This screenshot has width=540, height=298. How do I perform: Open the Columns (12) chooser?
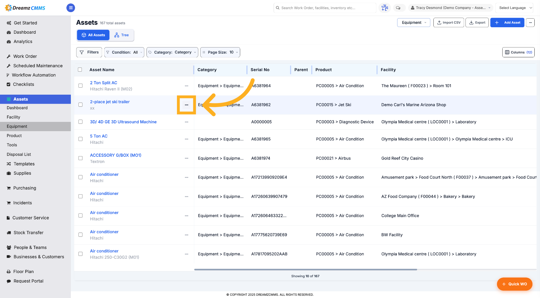pos(518,52)
